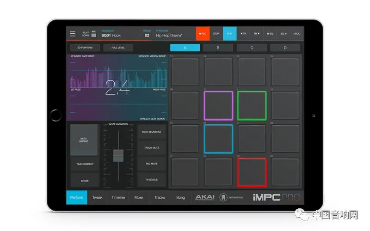The height and width of the screenshot is (231, 370).
Task: Select pad bank C
Action: [252, 48]
